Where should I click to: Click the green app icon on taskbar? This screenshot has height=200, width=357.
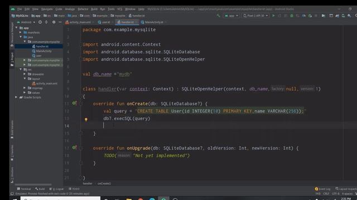[163, 199]
